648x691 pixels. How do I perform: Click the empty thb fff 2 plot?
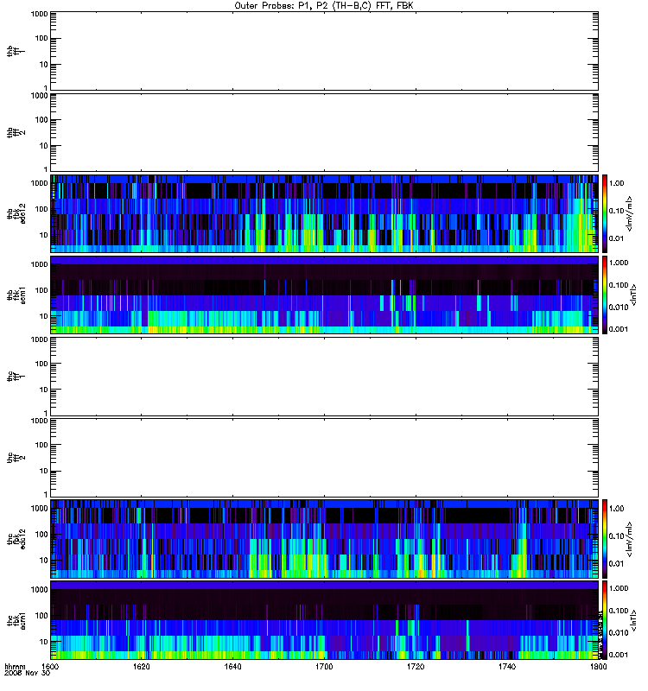click(324, 132)
